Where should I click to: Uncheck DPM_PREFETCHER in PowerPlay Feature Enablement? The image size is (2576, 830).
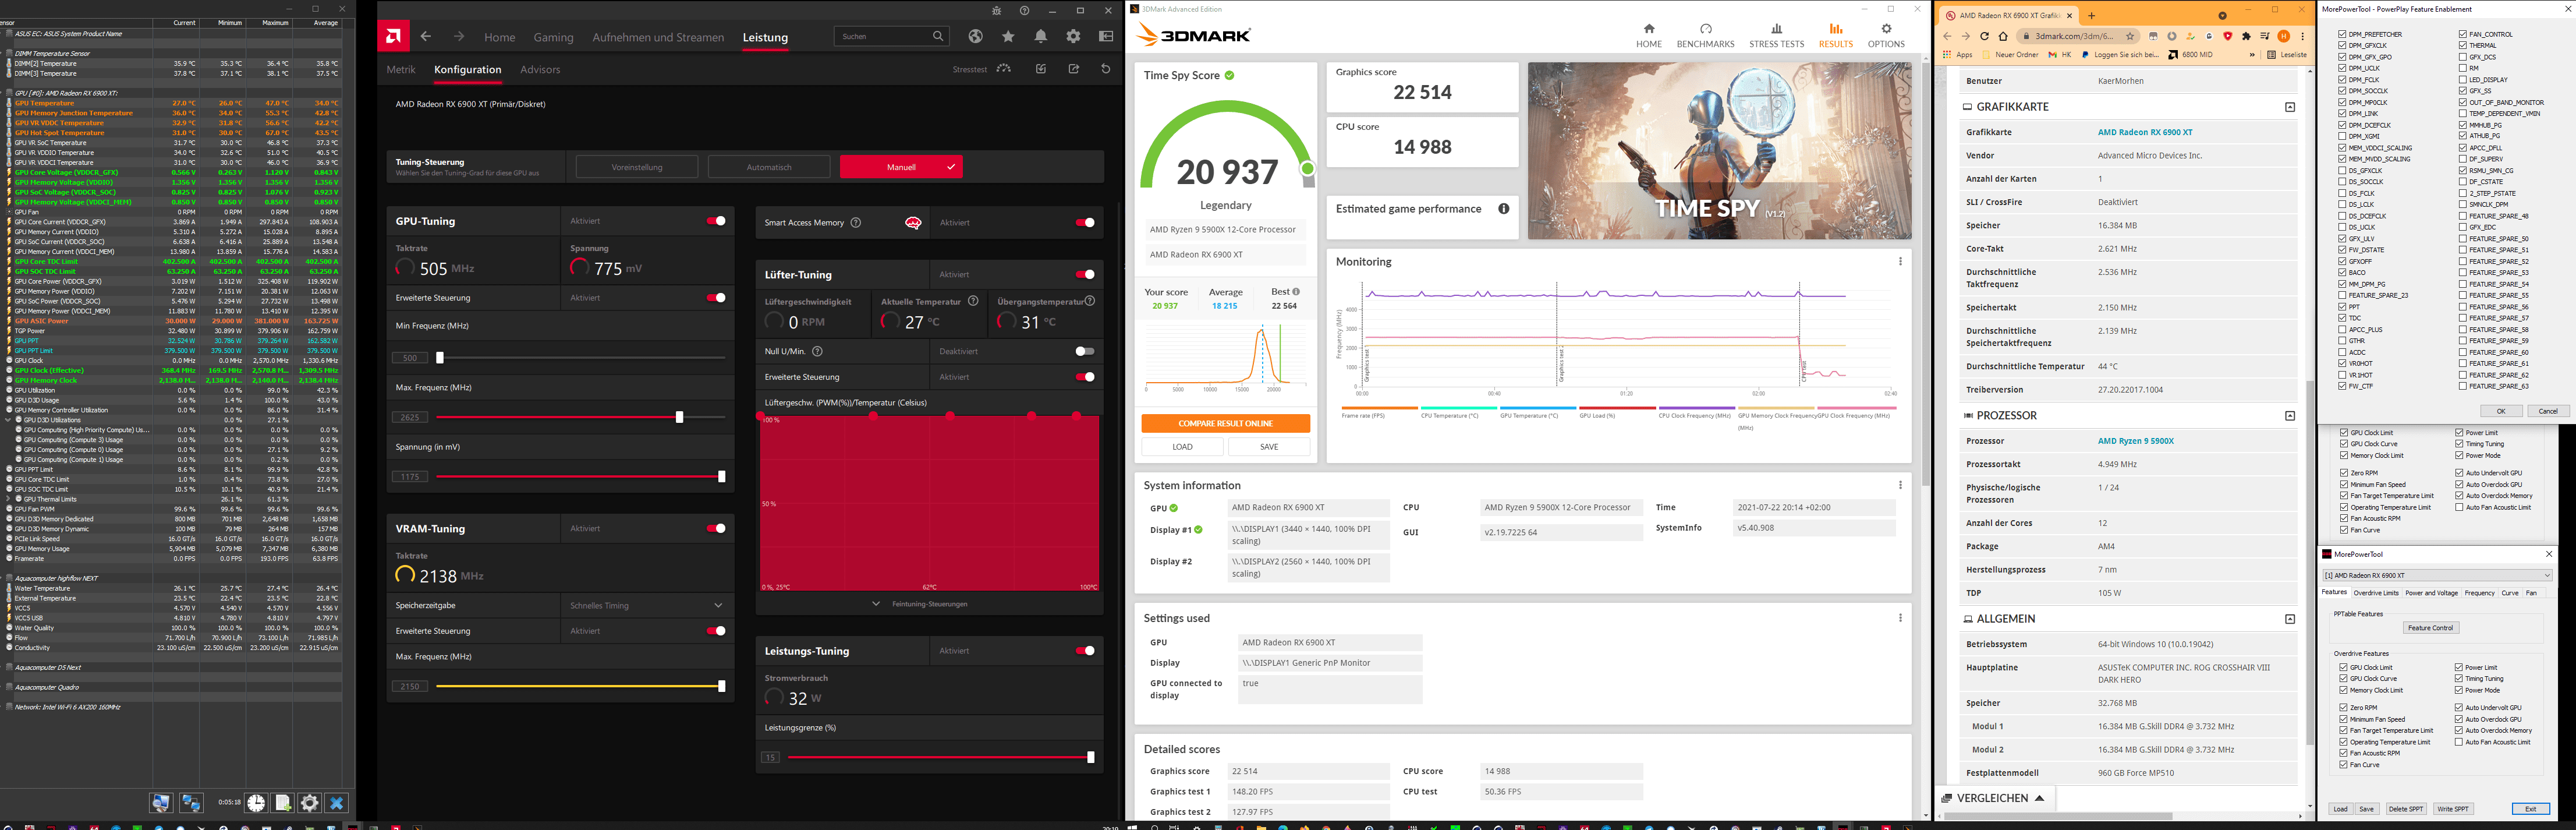(2343, 34)
